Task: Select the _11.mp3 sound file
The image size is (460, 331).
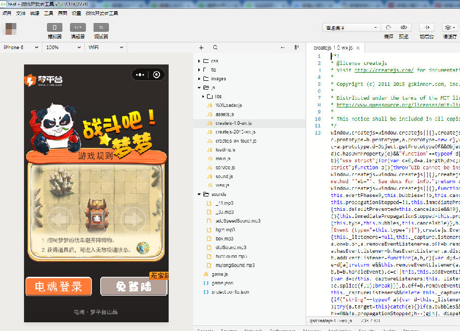Action: (224, 203)
